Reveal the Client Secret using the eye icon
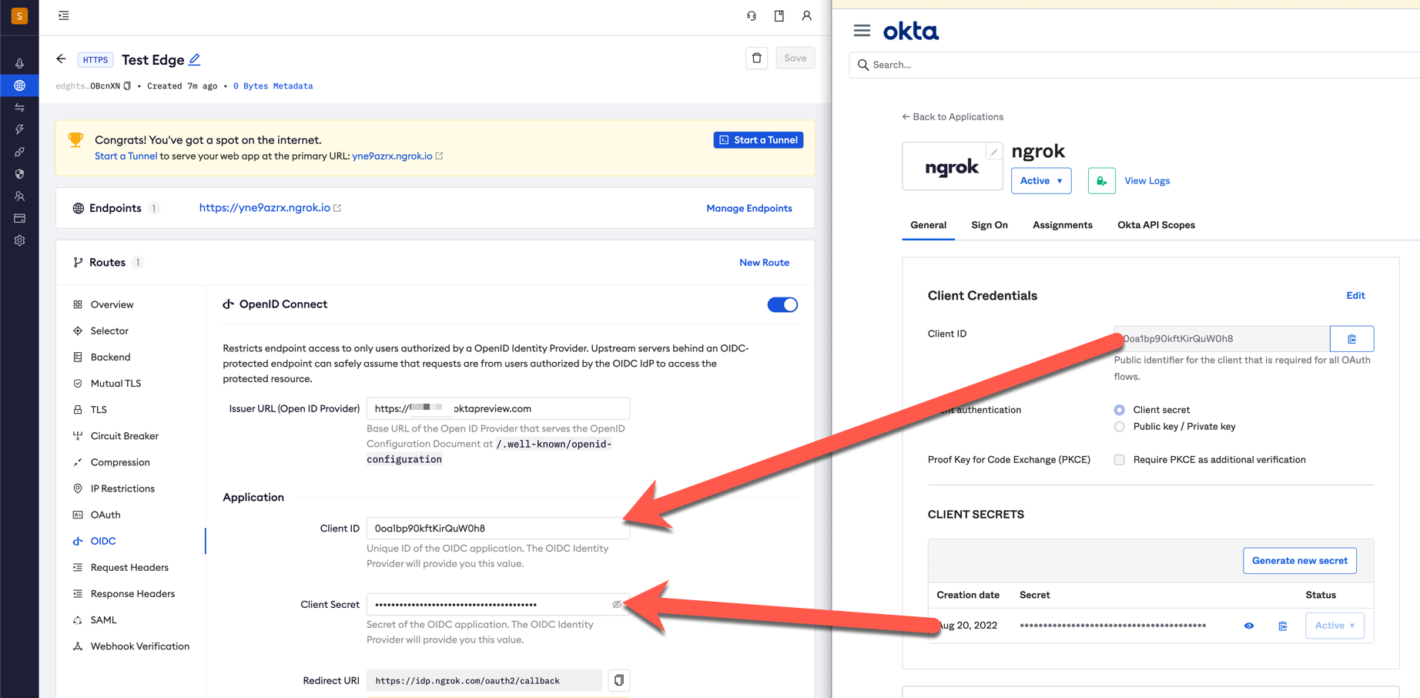 (x=616, y=604)
